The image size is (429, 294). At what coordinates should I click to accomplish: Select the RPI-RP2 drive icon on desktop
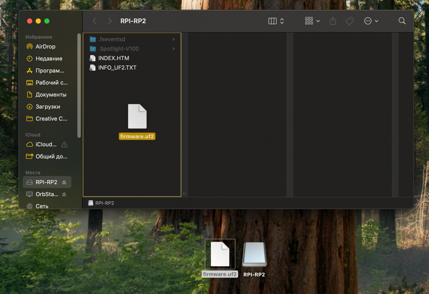[x=254, y=254]
